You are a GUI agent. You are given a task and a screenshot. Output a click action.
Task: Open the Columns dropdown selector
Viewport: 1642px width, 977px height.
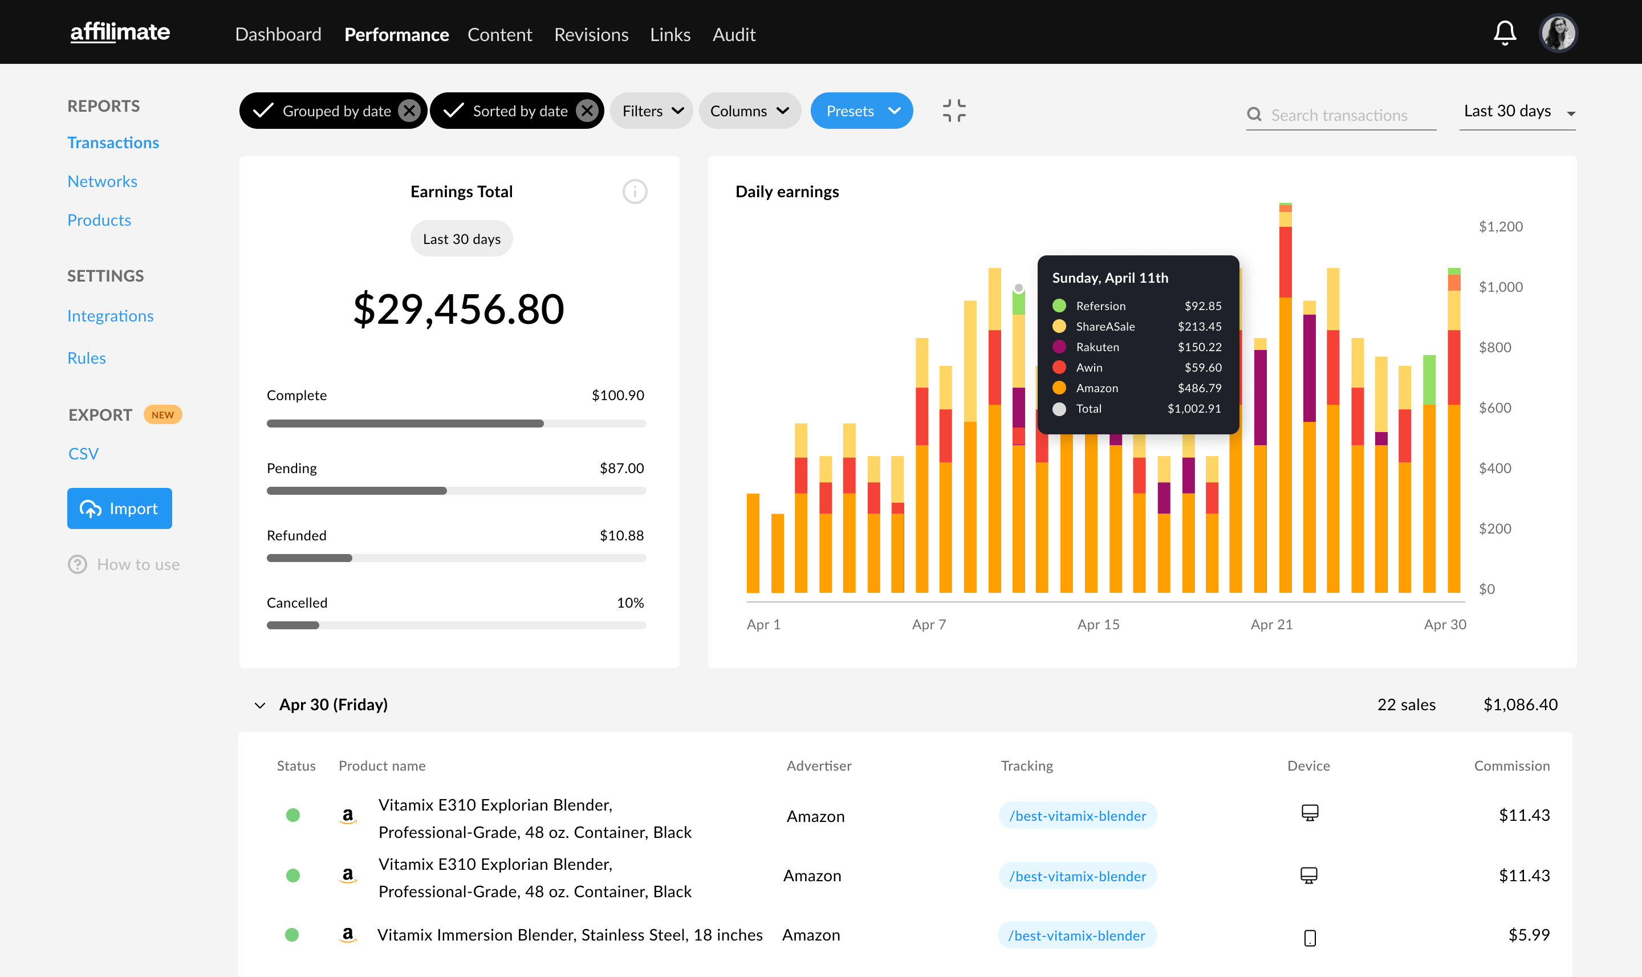[x=749, y=109]
